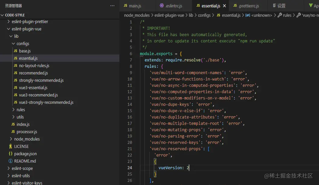Image resolution: width=319 pixels, height=185 pixels.
Task: Open the 设置 settings tab
Action: point(281,6)
